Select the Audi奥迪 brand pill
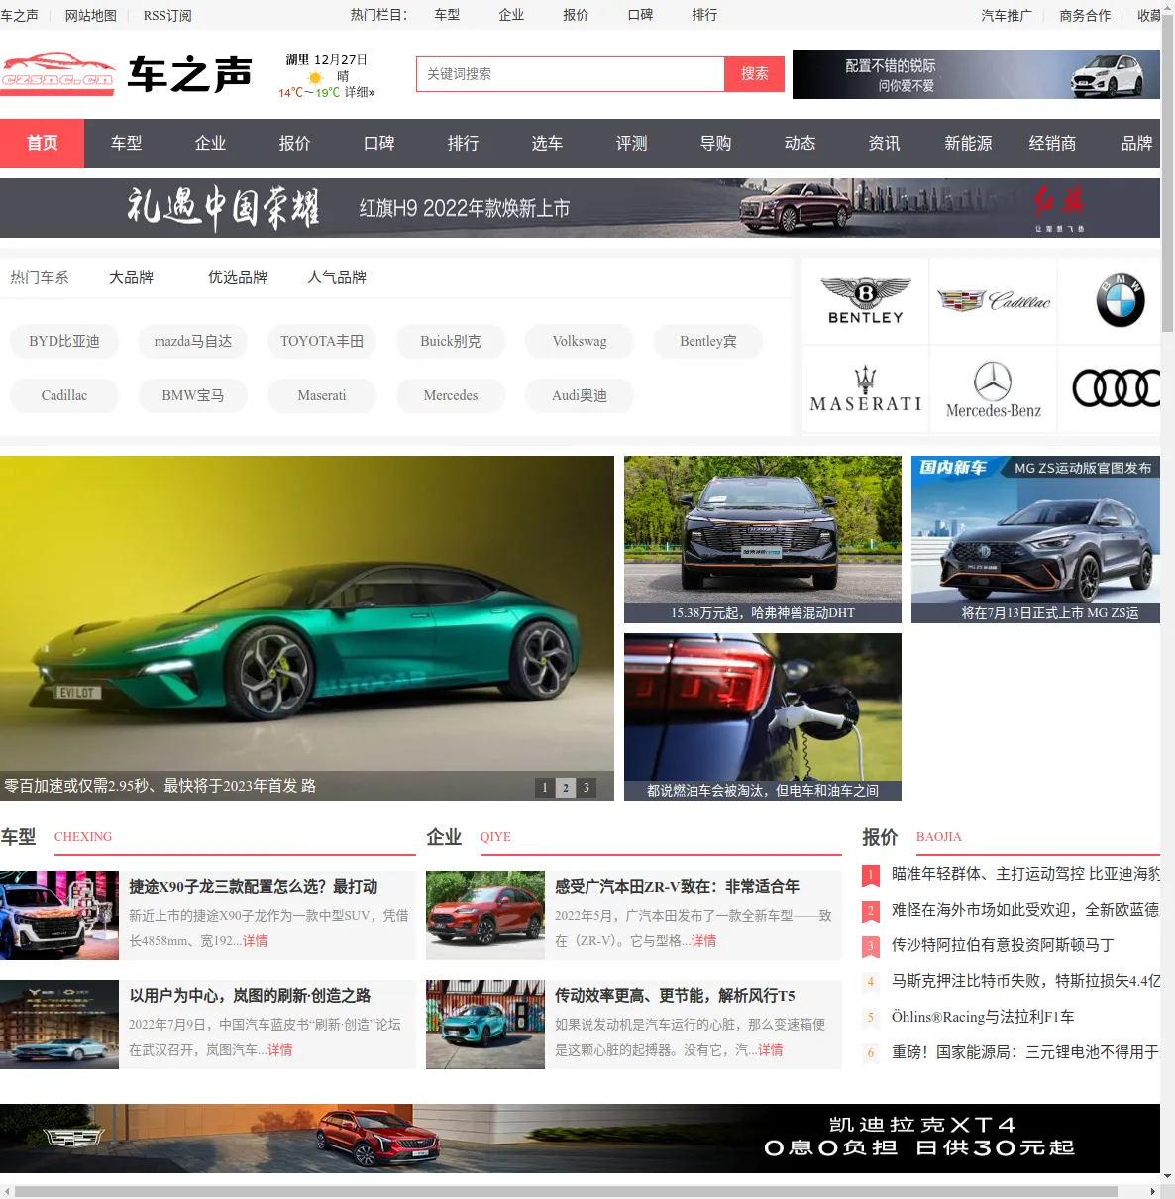 pos(580,395)
